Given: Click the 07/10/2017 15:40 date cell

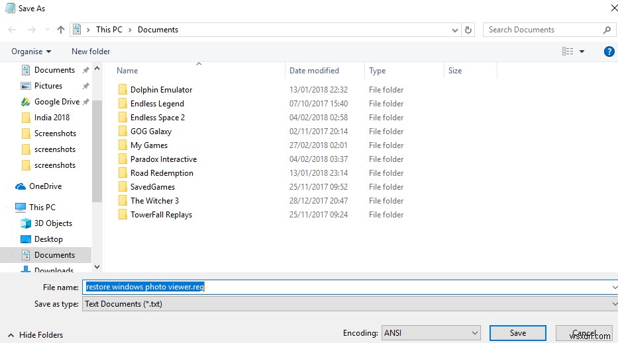Looking at the screenshot, I should [x=319, y=104].
